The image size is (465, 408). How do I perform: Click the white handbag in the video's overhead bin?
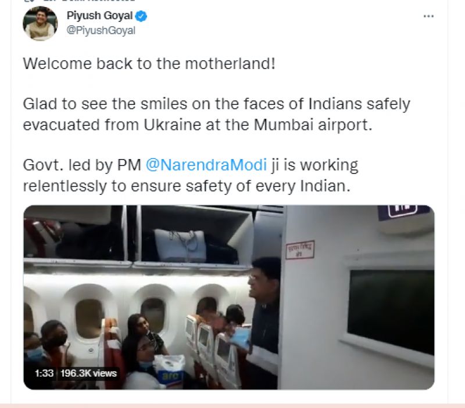pos(180,245)
